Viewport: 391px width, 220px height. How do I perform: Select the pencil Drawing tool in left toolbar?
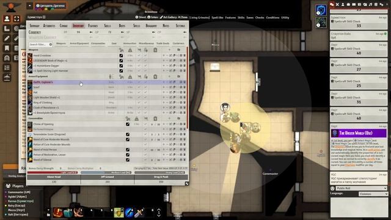click(7, 38)
